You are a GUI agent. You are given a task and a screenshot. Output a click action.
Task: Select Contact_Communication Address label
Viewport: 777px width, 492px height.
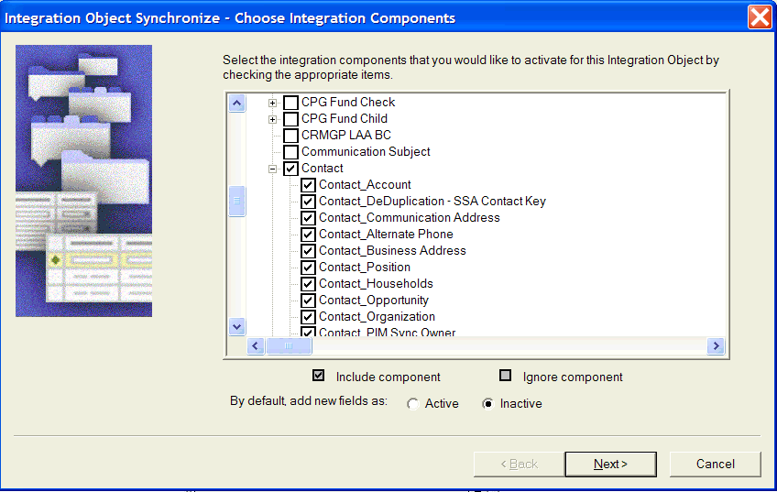(410, 217)
